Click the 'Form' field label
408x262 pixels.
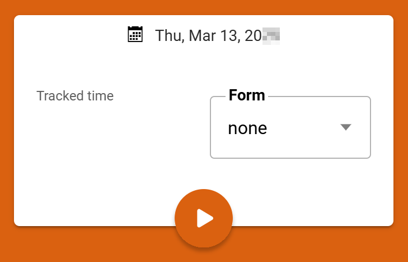pos(247,95)
